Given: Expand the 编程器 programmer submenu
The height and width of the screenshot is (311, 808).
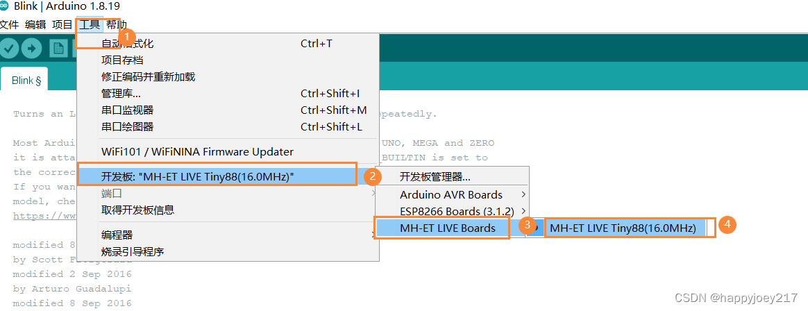Looking at the screenshot, I should (227, 235).
